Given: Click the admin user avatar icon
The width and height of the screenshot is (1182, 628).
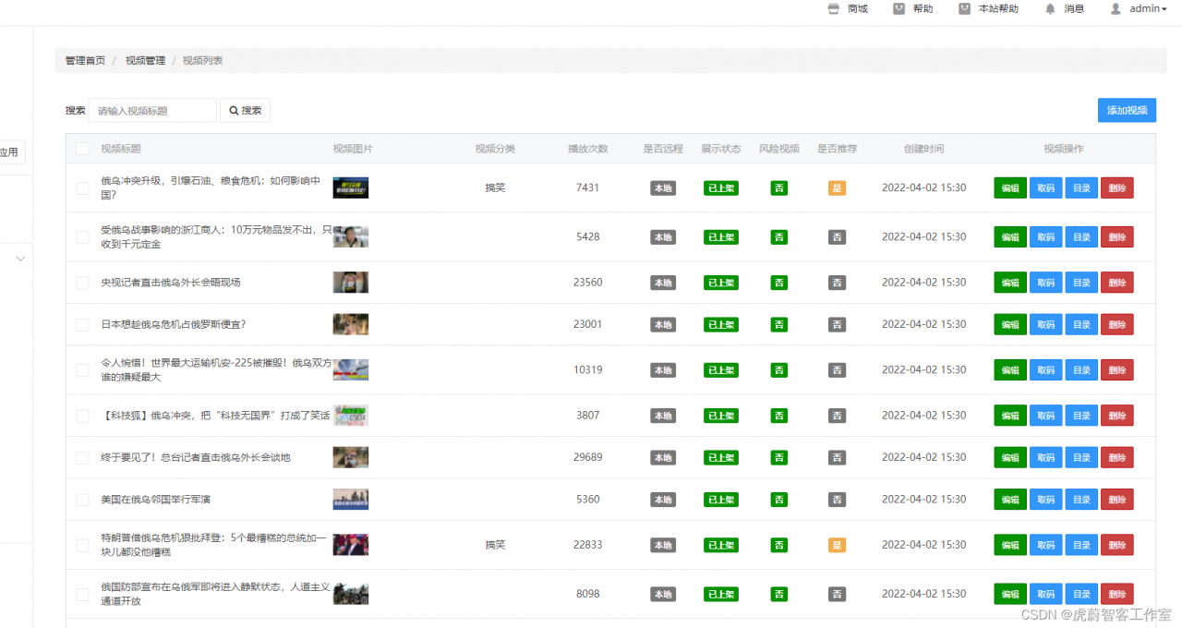Looking at the screenshot, I should point(1116,8).
